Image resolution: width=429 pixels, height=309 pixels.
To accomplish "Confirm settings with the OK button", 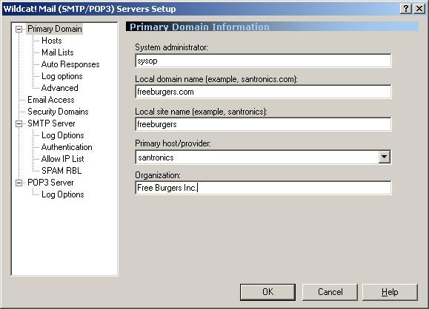I will click(x=267, y=292).
